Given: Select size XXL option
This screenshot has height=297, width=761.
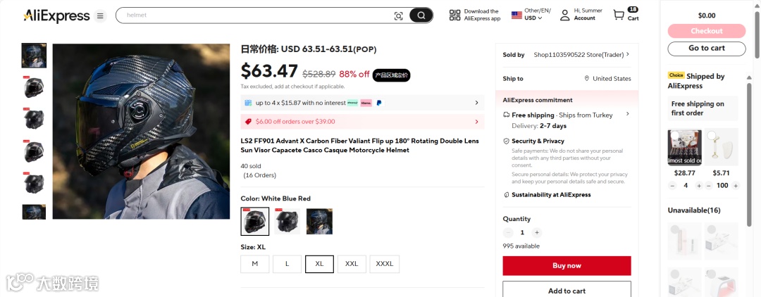Looking at the screenshot, I should click(x=352, y=264).
